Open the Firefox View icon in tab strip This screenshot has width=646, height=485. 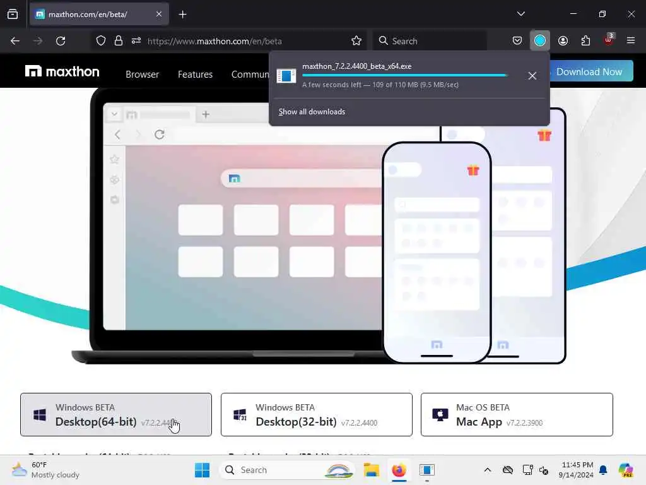pyautogui.click(x=13, y=14)
